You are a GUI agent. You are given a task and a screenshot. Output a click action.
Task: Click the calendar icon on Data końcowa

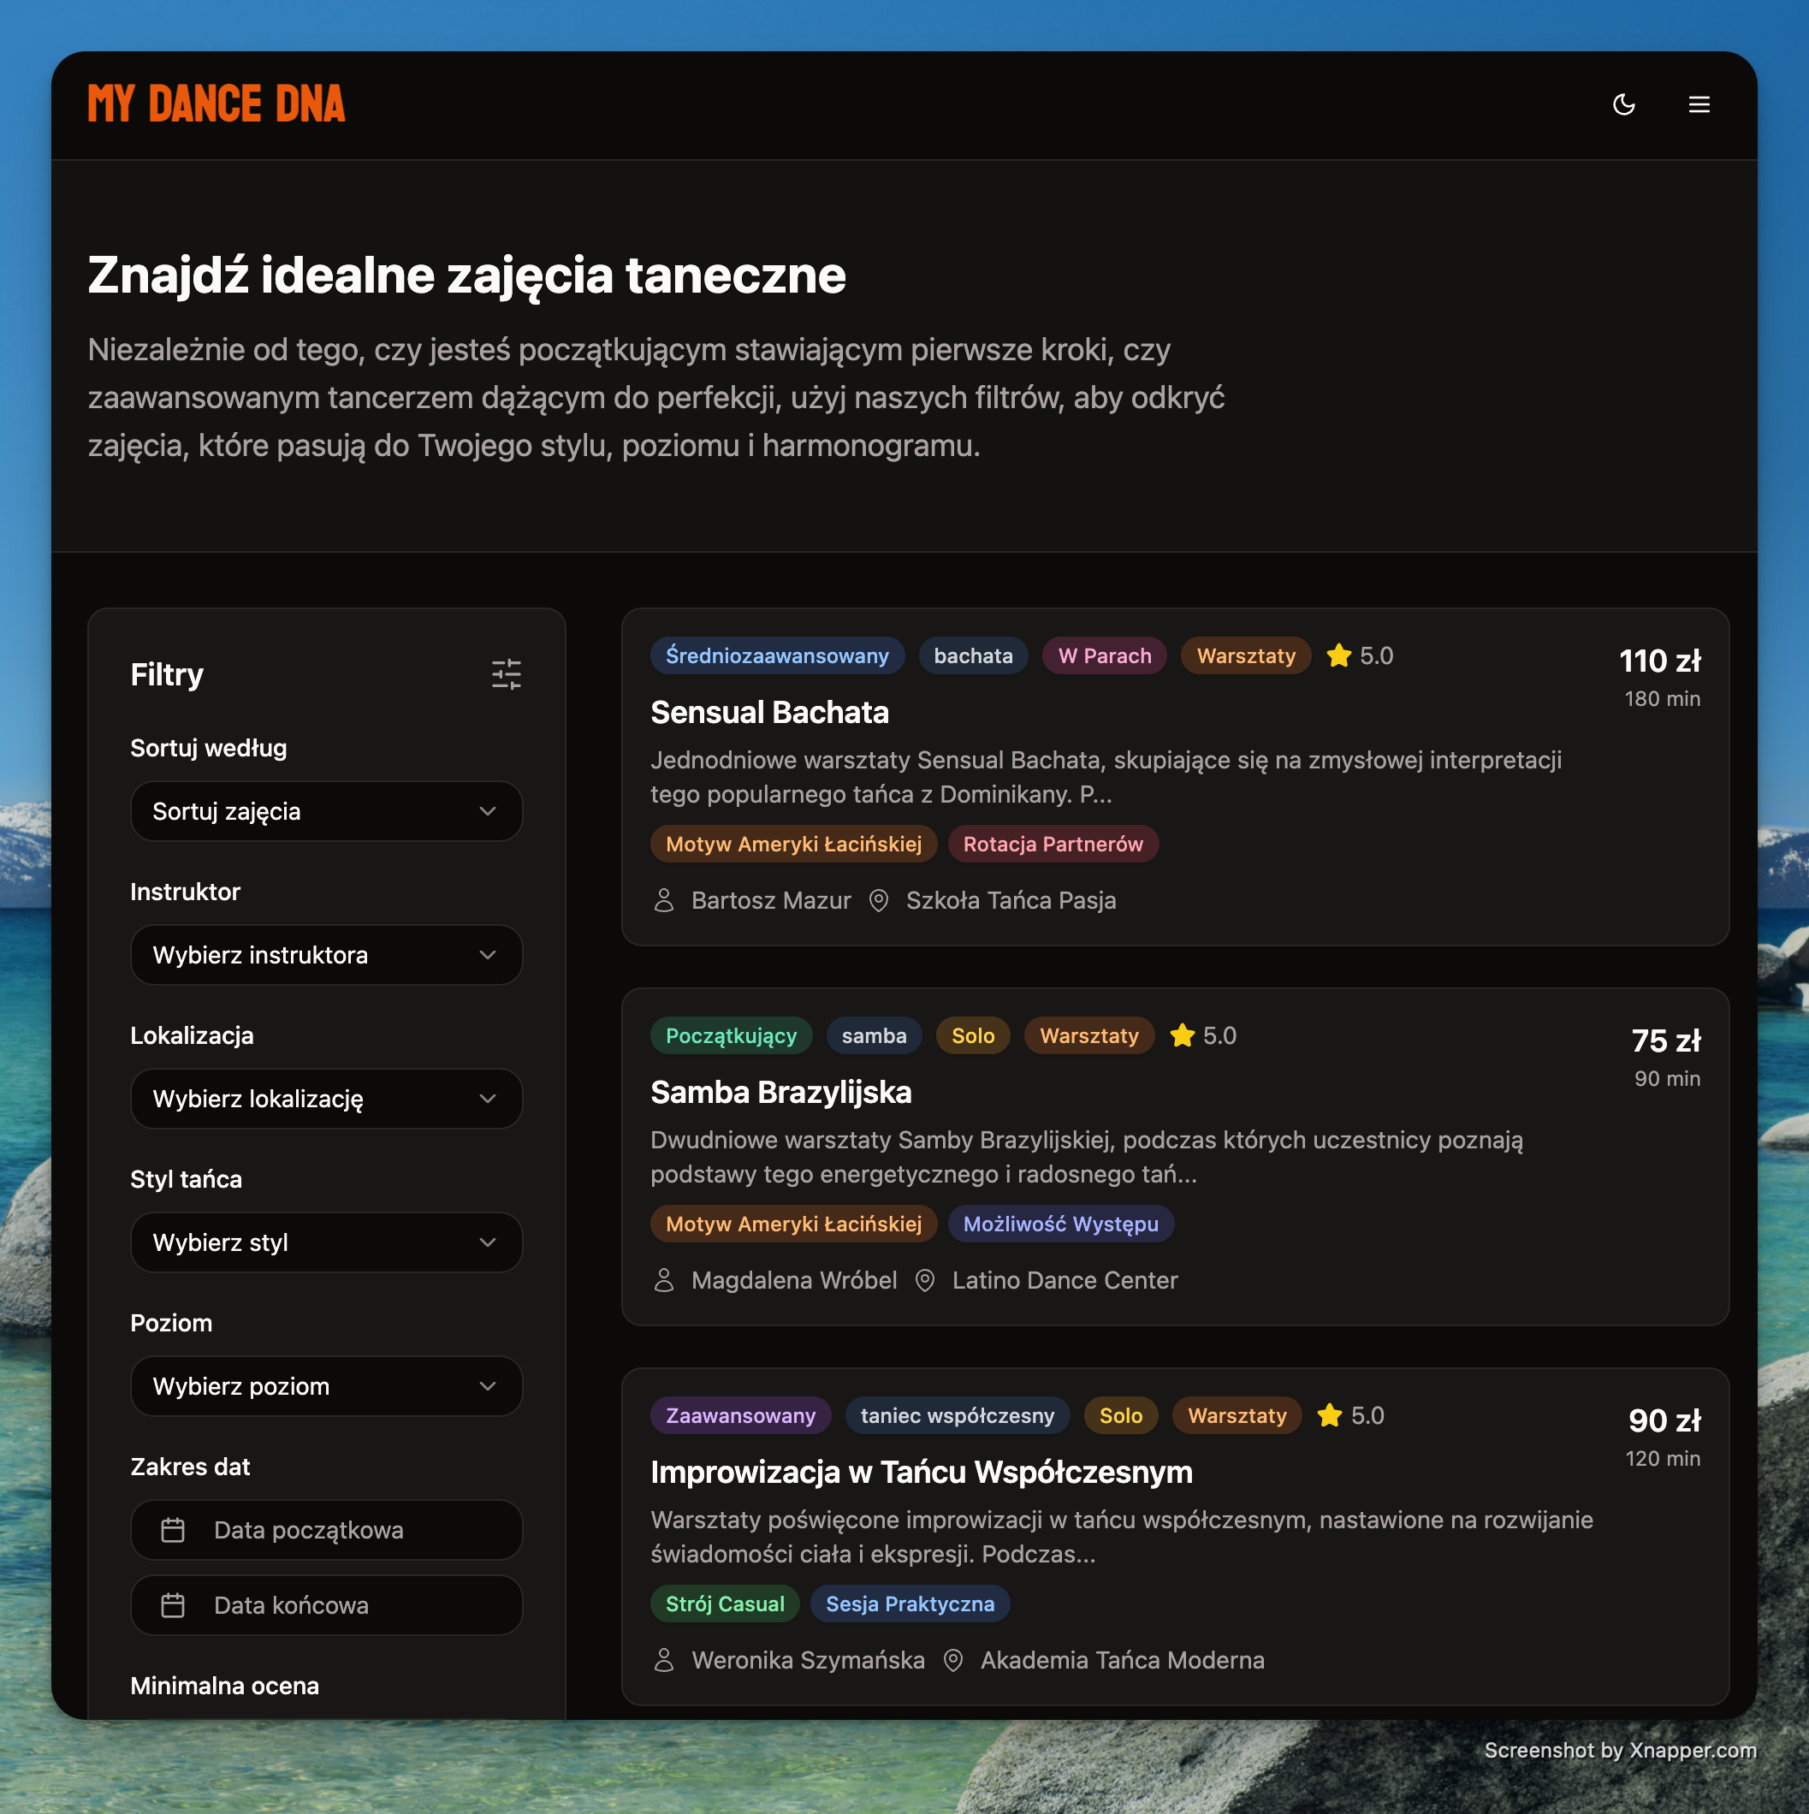point(174,1604)
